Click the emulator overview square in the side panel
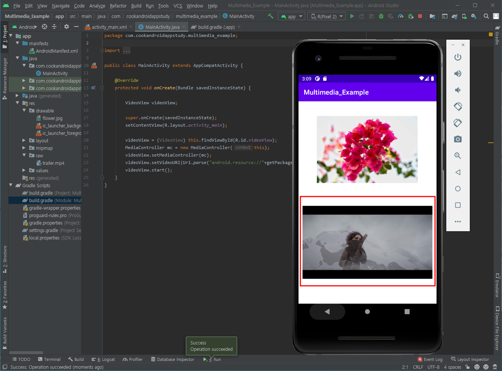 coord(458,205)
